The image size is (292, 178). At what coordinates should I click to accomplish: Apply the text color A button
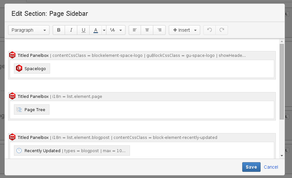point(95,30)
